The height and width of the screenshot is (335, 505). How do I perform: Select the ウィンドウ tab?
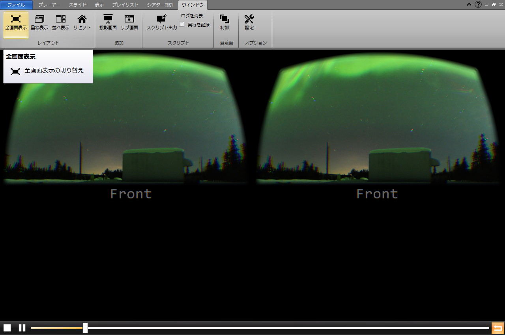[193, 5]
